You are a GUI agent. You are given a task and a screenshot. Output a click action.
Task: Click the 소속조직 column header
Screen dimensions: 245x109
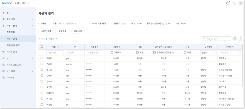[230, 47]
